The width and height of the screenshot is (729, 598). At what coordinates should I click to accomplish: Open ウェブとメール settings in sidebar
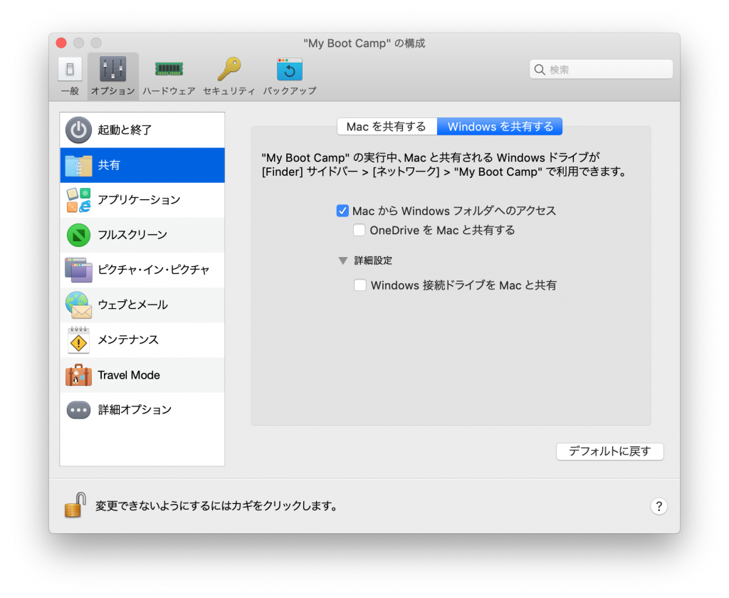click(x=142, y=305)
